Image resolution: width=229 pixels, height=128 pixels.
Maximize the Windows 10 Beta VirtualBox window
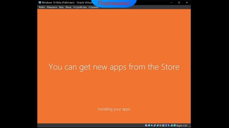(179, 2)
